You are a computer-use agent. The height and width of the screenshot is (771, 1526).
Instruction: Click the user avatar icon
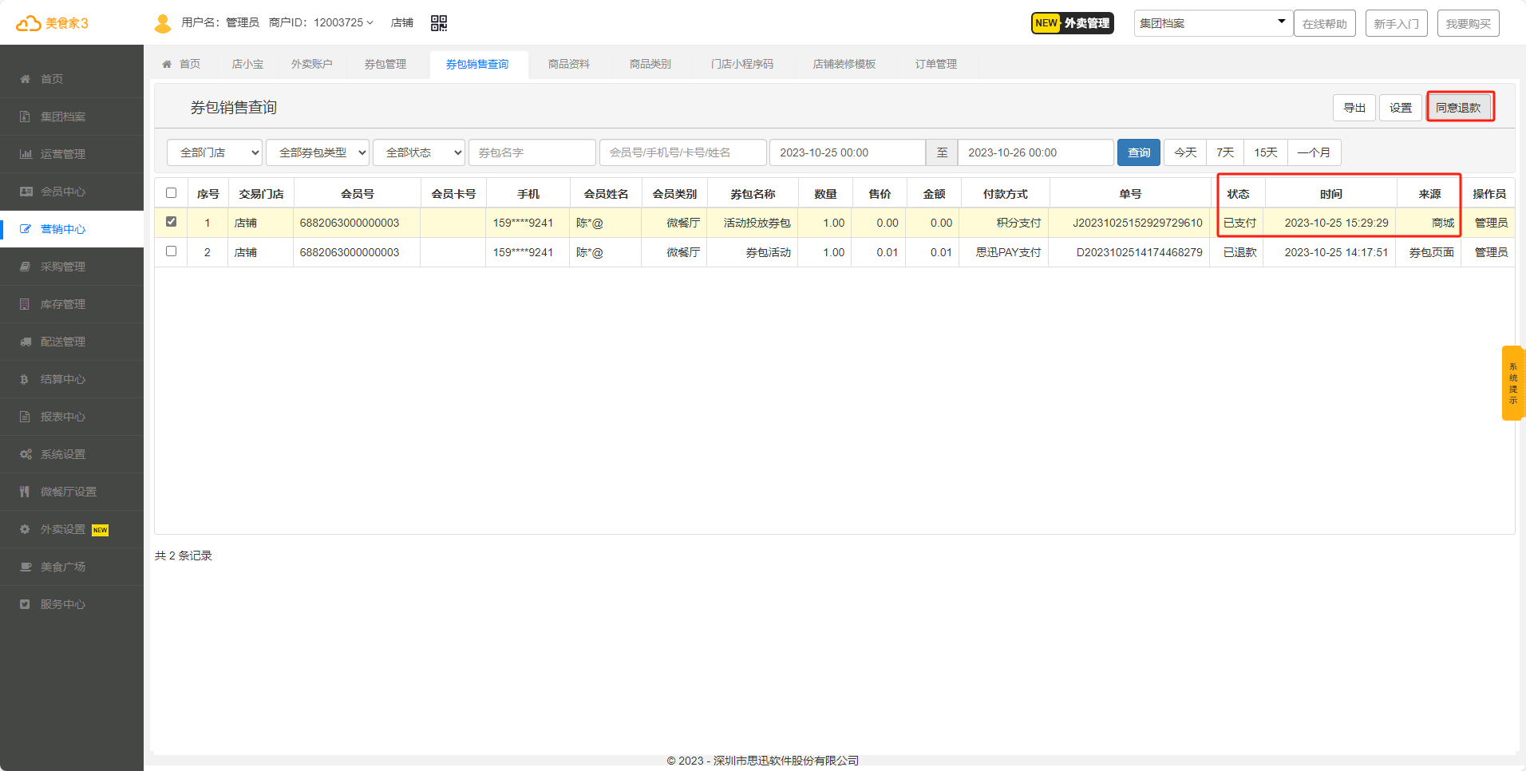tap(163, 23)
